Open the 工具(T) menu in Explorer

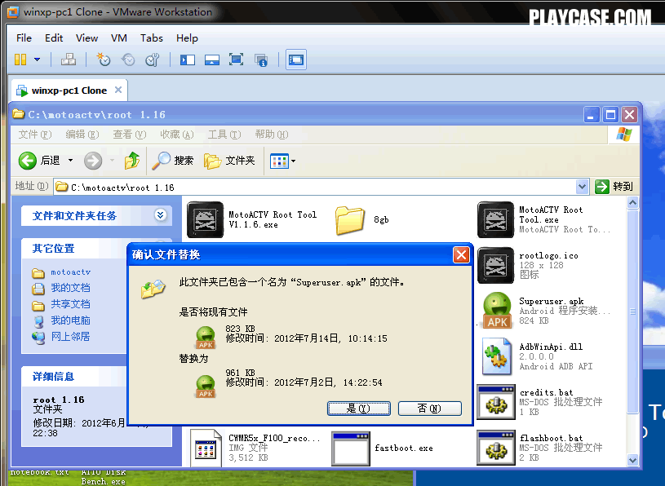point(224,135)
